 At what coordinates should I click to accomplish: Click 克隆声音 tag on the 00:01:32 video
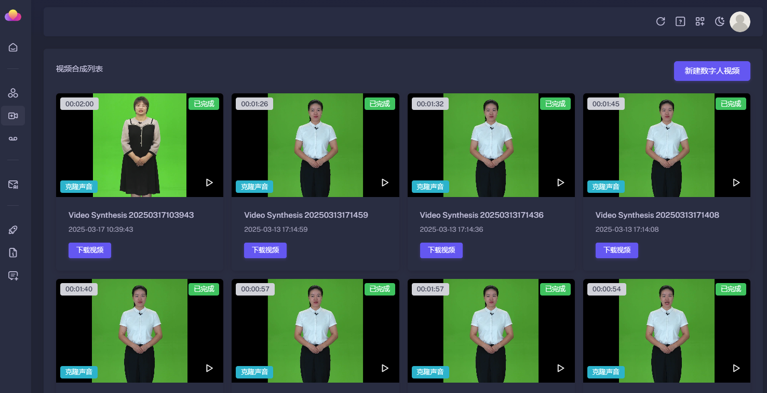430,187
